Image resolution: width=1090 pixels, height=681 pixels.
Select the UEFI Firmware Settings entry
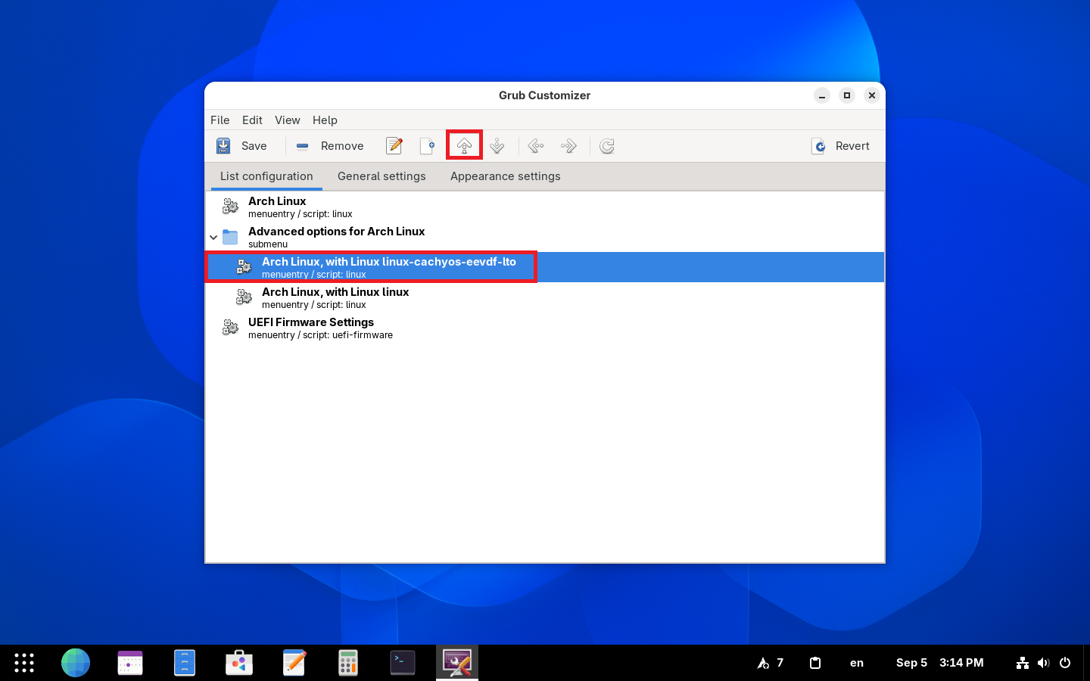[545, 328]
